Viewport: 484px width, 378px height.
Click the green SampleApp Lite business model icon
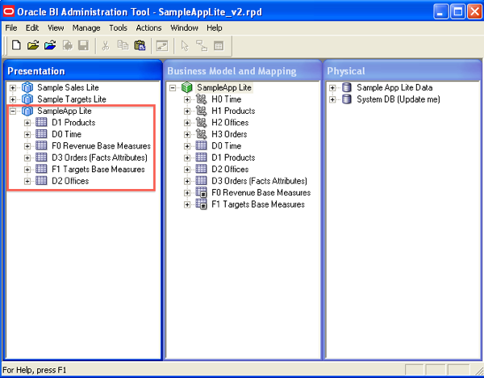187,87
